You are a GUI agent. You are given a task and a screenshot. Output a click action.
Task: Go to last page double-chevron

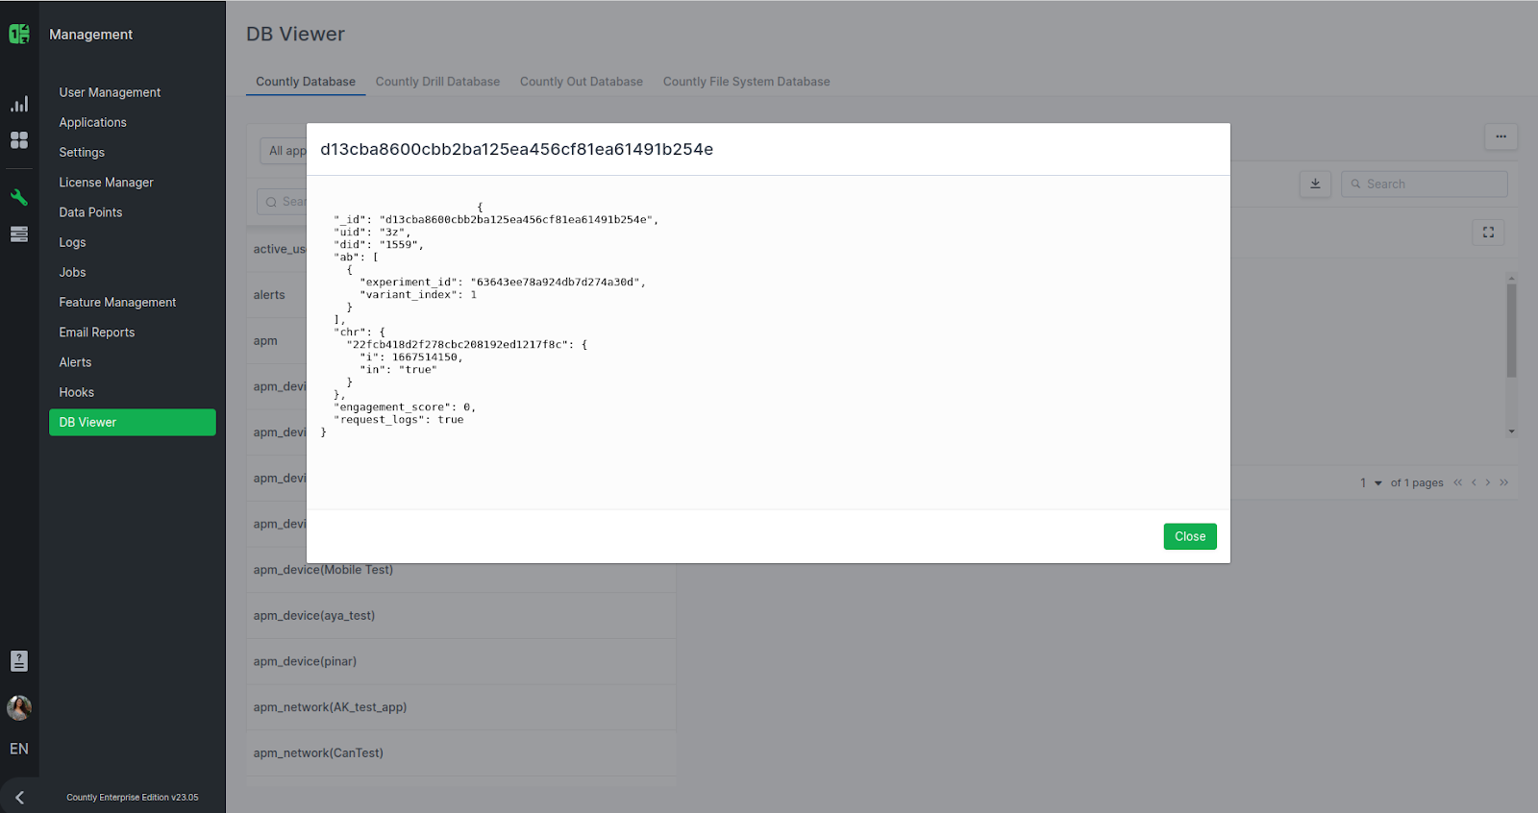(1504, 482)
